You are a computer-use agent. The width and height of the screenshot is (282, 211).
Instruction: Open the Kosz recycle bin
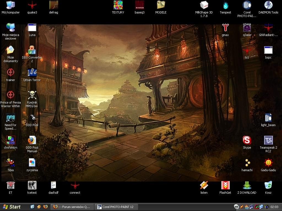(x=268, y=185)
